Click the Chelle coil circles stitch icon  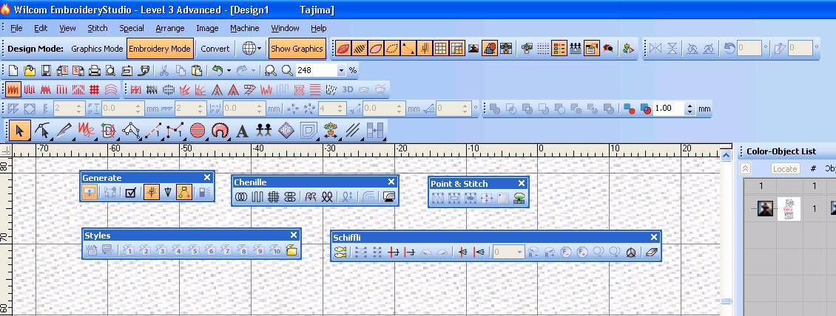[241, 197]
